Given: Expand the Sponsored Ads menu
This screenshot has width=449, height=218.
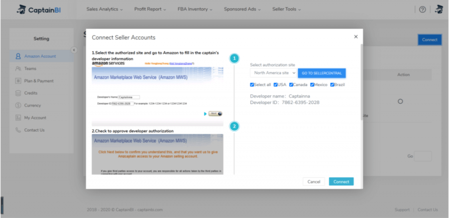Looking at the screenshot, I should 242,9.
